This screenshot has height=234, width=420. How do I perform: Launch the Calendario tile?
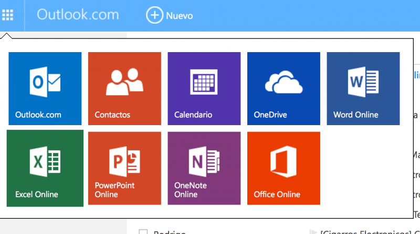pyautogui.click(x=204, y=88)
